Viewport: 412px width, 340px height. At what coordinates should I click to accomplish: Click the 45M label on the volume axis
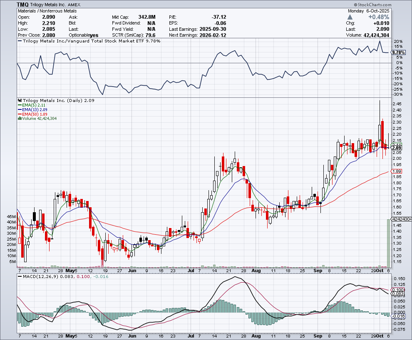pyautogui.click(x=11, y=216)
